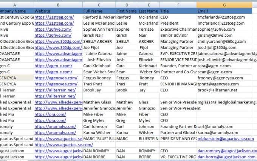The image size is (257, 161).
Task: Select the last name cell Granozio
Action: coord(149,108)
